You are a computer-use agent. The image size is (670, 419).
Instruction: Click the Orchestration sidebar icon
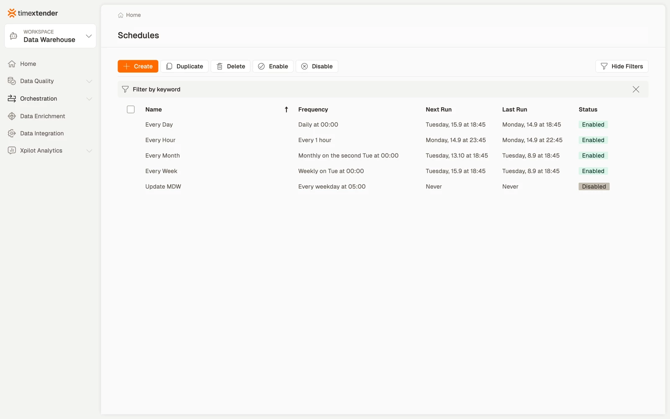pos(12,98)
